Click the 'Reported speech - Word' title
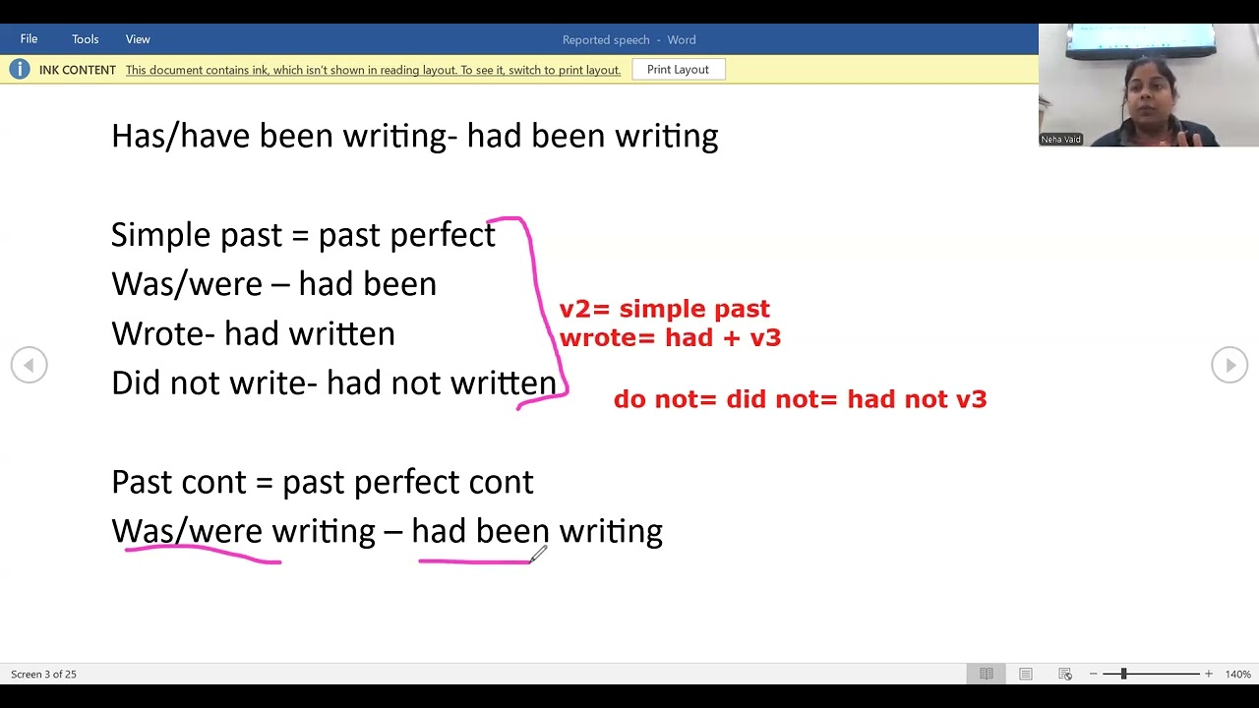1259x708 pixels. point(629,39)
